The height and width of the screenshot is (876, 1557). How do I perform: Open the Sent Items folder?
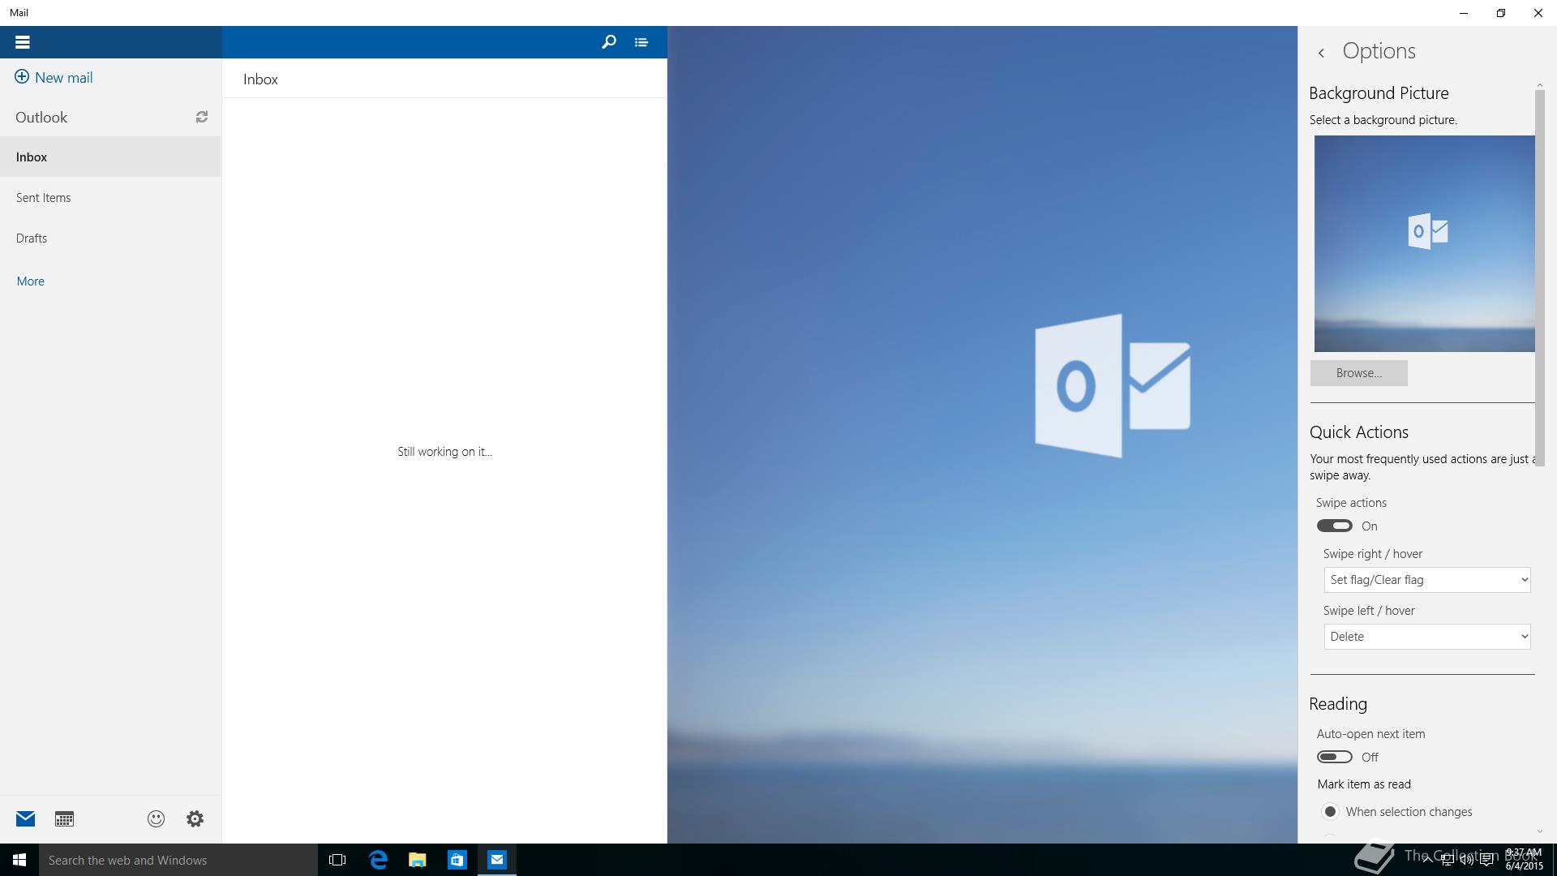pyautogui.click(x=110, y=198)
